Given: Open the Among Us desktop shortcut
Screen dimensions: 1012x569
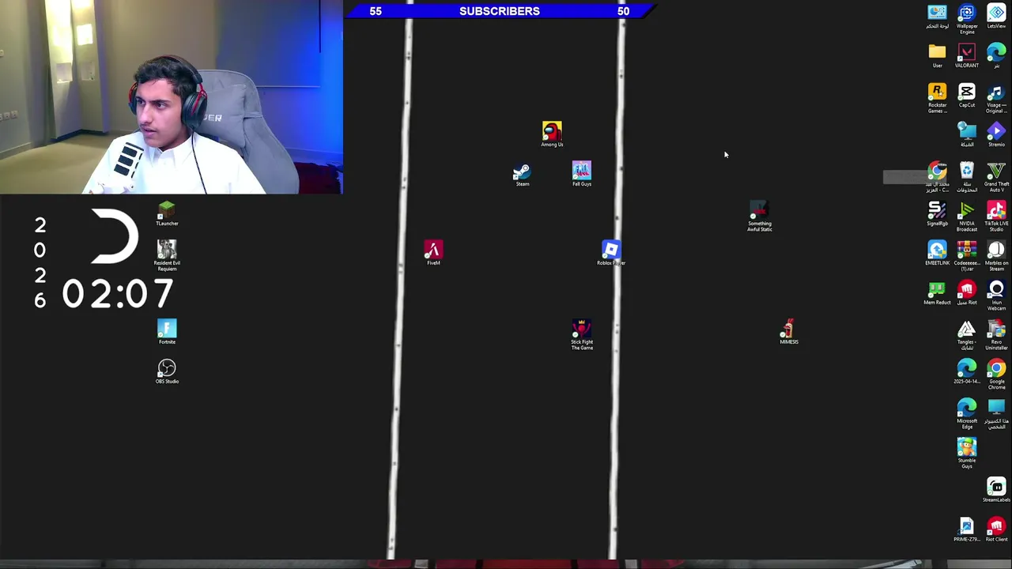Looking at the screenshot, I should tap(552, 134).
